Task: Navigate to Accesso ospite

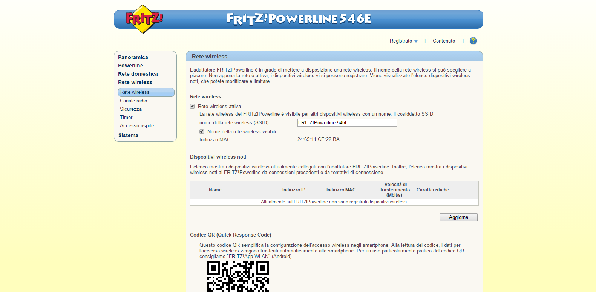Action: [137, 125]
